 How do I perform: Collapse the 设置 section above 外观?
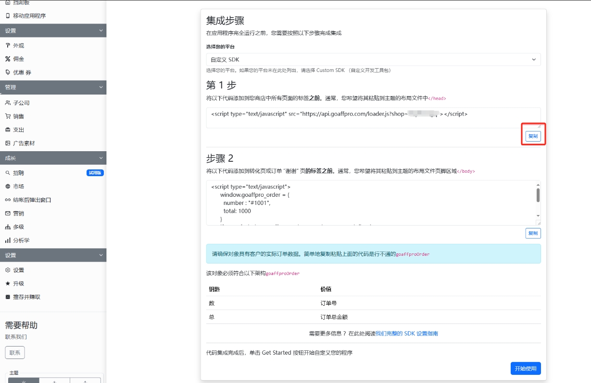pos(53,31)
